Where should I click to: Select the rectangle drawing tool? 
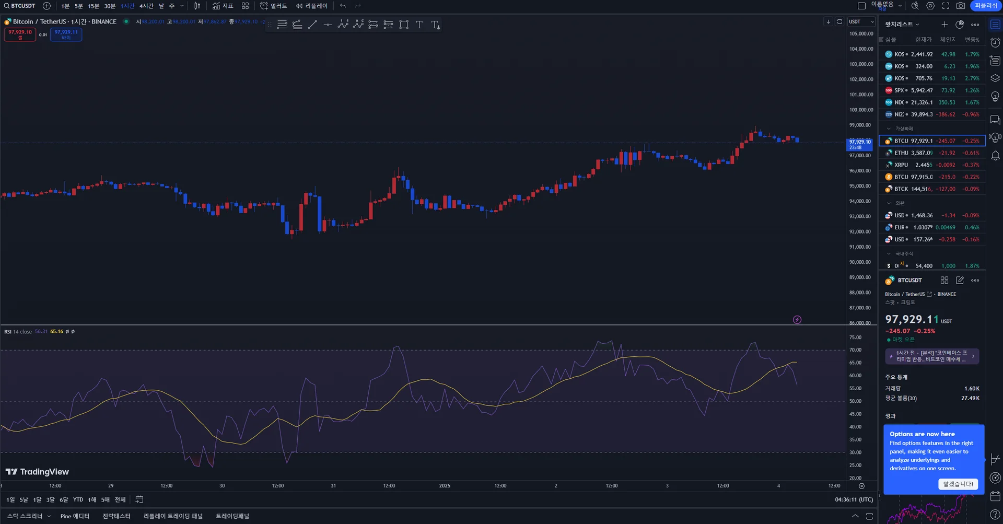404,25
